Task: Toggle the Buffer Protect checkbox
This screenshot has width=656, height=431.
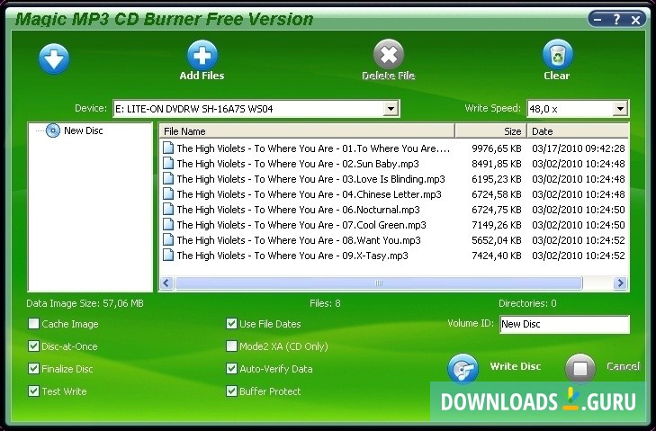Action: [231, 391]
